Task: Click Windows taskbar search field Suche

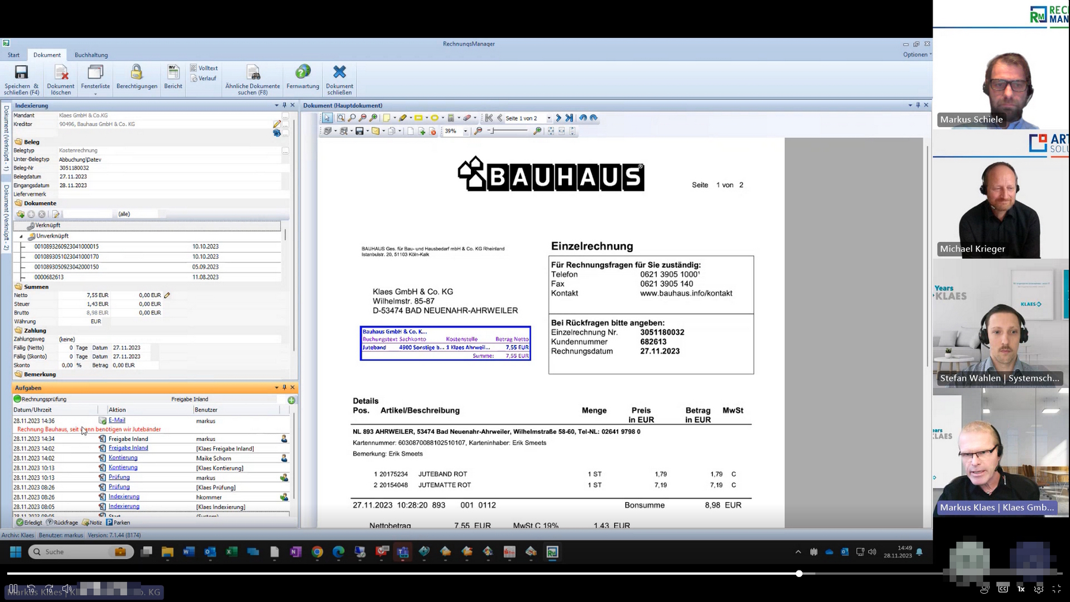Action: [x=81, y=552]
